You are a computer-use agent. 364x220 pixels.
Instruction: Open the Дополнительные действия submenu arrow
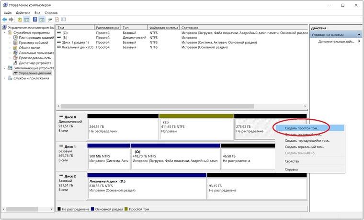[x=359, y=42]
